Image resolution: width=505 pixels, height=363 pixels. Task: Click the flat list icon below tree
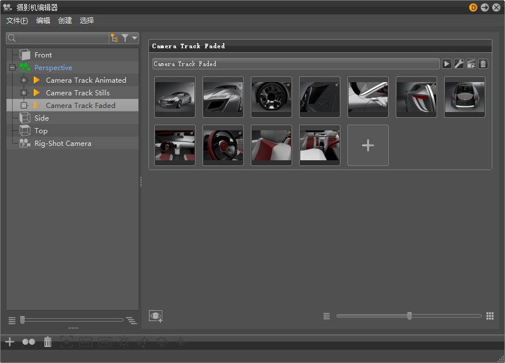coord(12,320)
